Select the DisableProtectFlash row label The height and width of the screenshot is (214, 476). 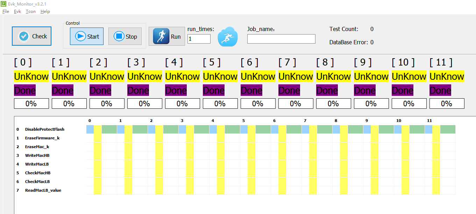tap(44, 129)
